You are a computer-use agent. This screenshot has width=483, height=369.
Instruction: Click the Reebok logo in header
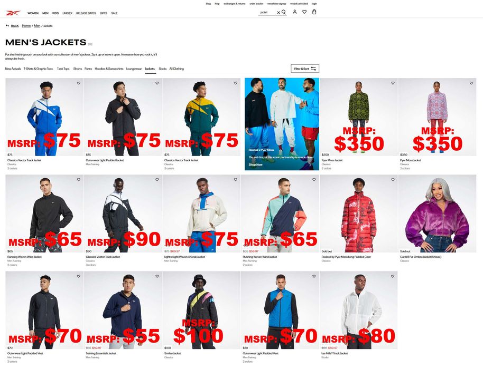[13, 13]
